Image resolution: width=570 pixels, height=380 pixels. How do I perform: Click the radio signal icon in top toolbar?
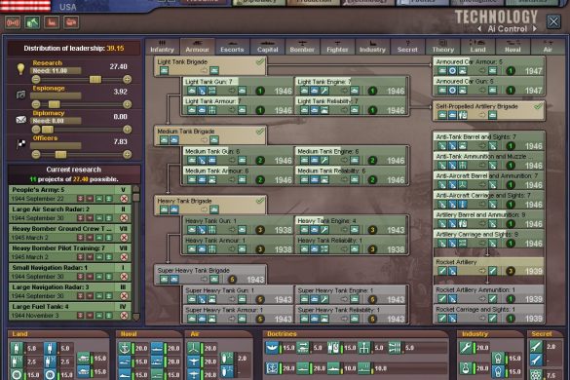[13, 22]
